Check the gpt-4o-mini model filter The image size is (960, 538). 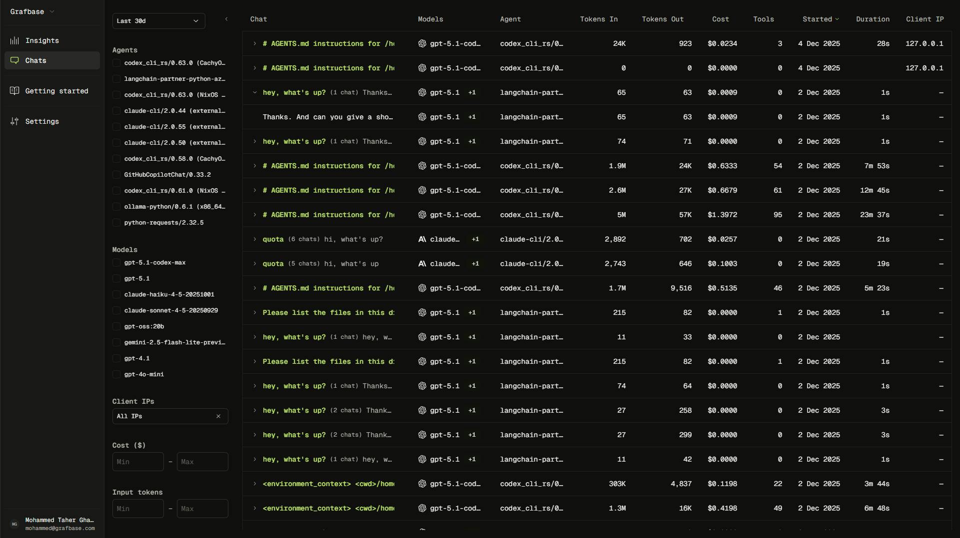116,374
